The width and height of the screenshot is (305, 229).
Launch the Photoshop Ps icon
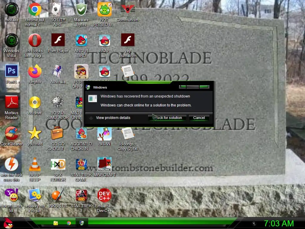point(12,71)
